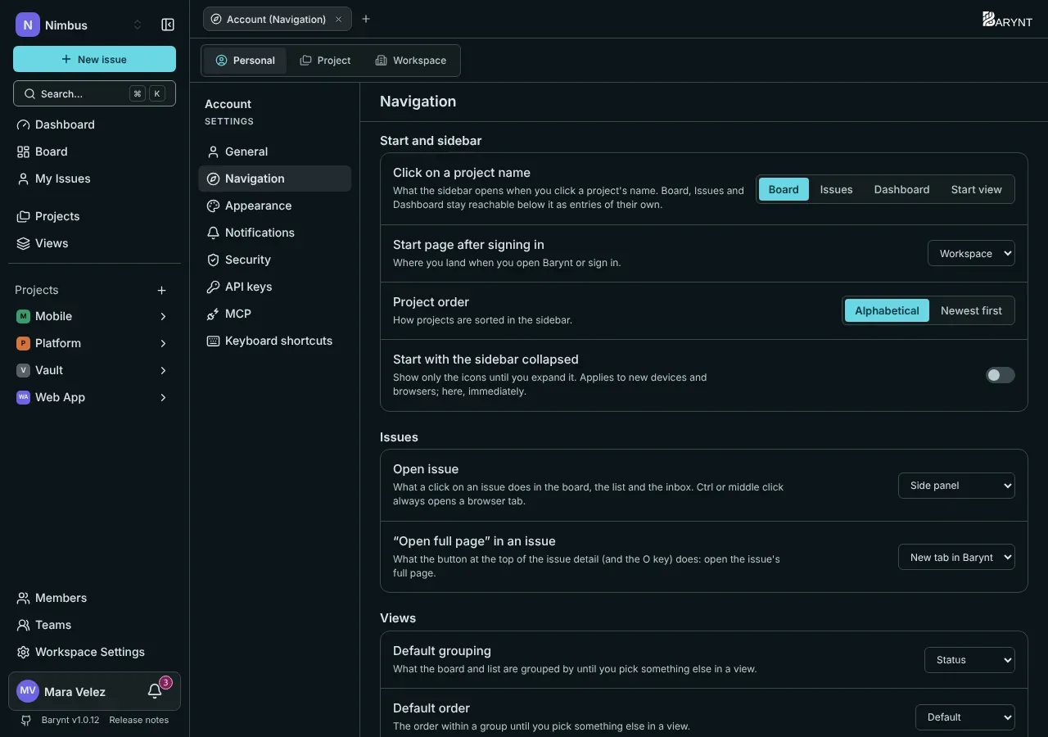Click the Workspace Settings gear icon
1048x737 pixels.
(23, 652)
